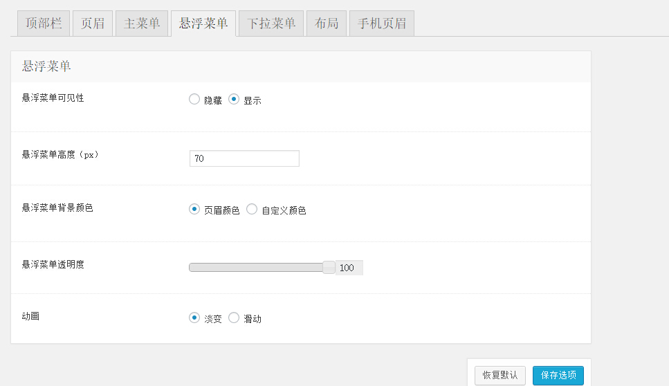This screenshot has width=669, height=386.
Task: Choose 显示 radio for floating menu visibility
Action: pos(234,100)
